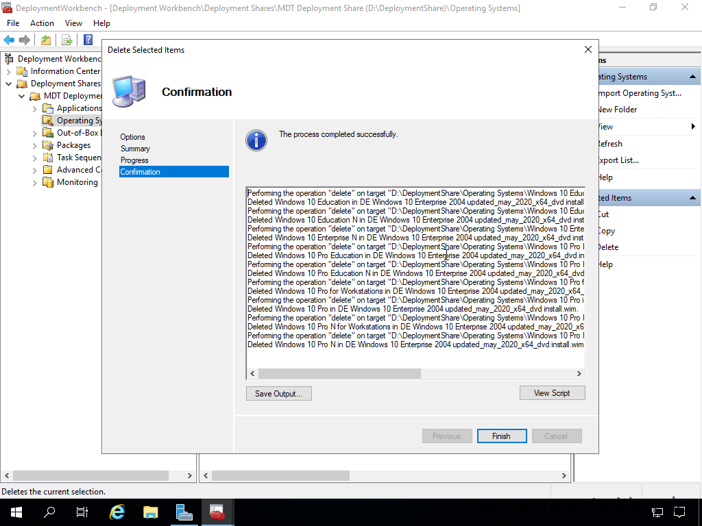Expand the Information Center tree node
Image resolution: width=702 pixels, height=526 pixels.
point(8,71)
